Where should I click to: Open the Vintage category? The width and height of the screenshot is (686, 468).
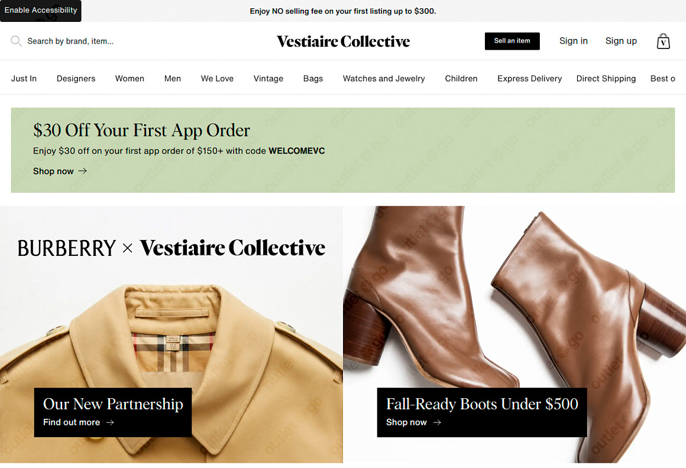pyautogui.click(x=268, y=79)
